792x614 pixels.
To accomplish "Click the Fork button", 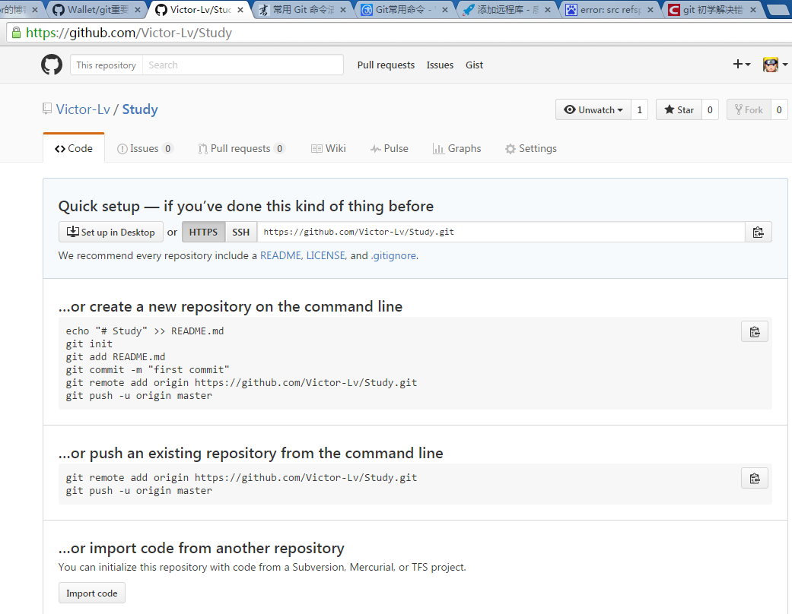I will (749, 109).
